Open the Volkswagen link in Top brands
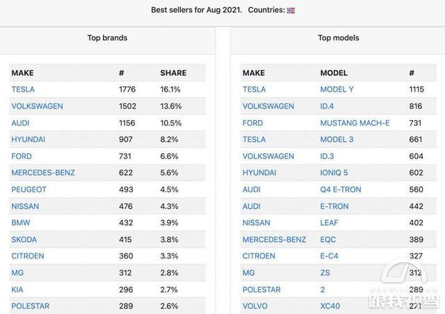 click(x=37, y=106)
